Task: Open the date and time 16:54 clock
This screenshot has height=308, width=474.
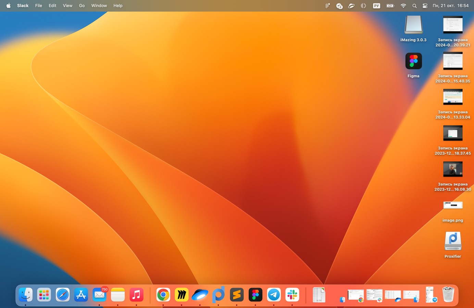Action: pos(451,6)
